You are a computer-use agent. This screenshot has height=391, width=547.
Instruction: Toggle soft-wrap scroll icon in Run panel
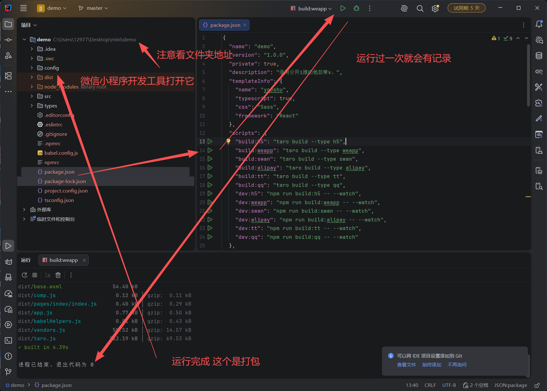(48, 275)
